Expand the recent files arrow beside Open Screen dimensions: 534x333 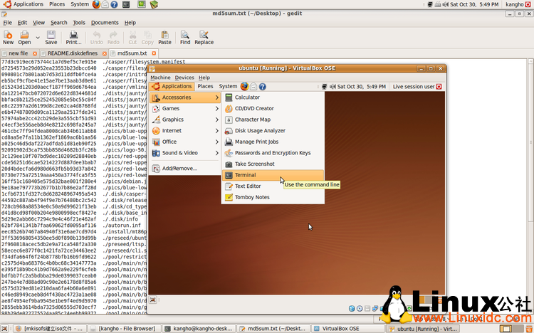(38, 38)
